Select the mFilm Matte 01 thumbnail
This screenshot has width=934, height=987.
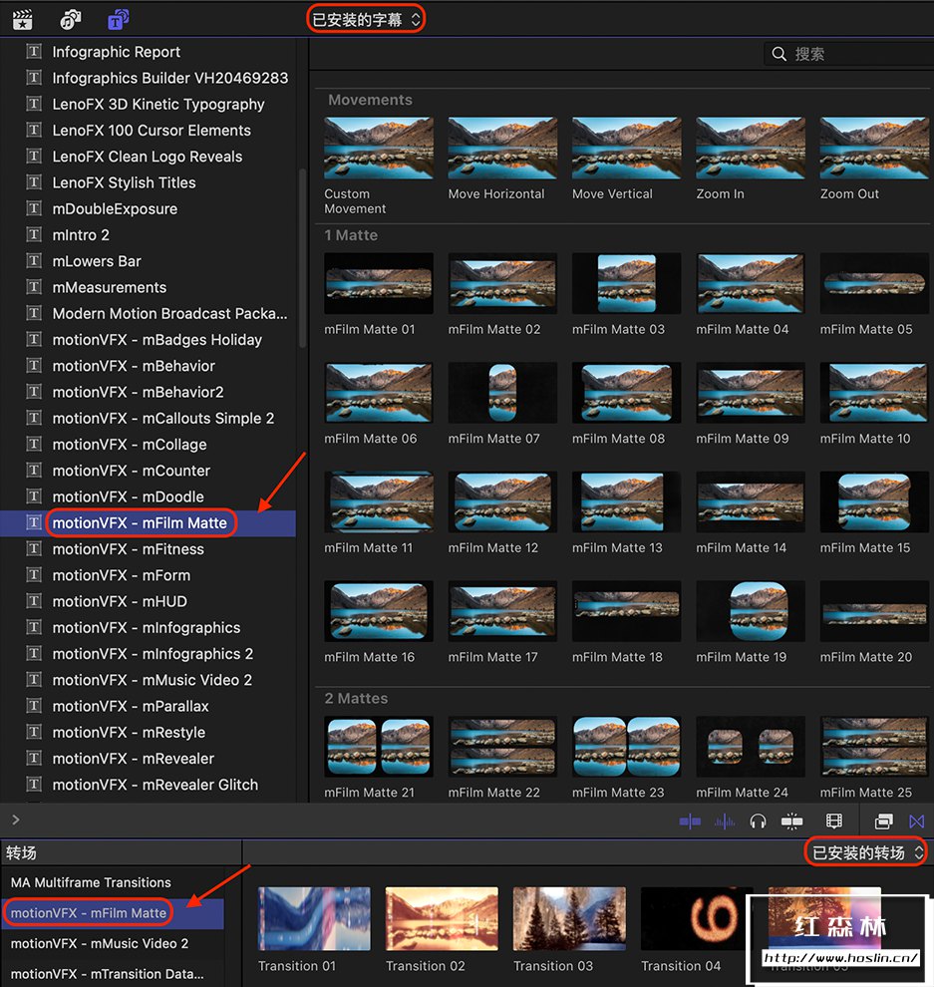click(378, 283)
